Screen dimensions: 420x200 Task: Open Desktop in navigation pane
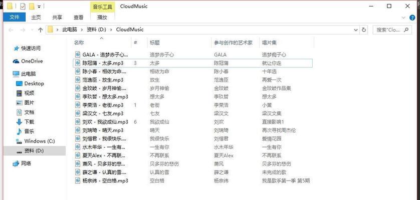pyautogui.click(x=34, y=83)
